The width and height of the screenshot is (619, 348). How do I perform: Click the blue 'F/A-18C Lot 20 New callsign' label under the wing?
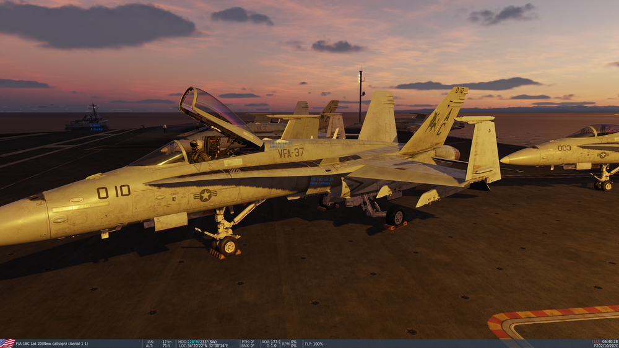(x=322, y=181)
